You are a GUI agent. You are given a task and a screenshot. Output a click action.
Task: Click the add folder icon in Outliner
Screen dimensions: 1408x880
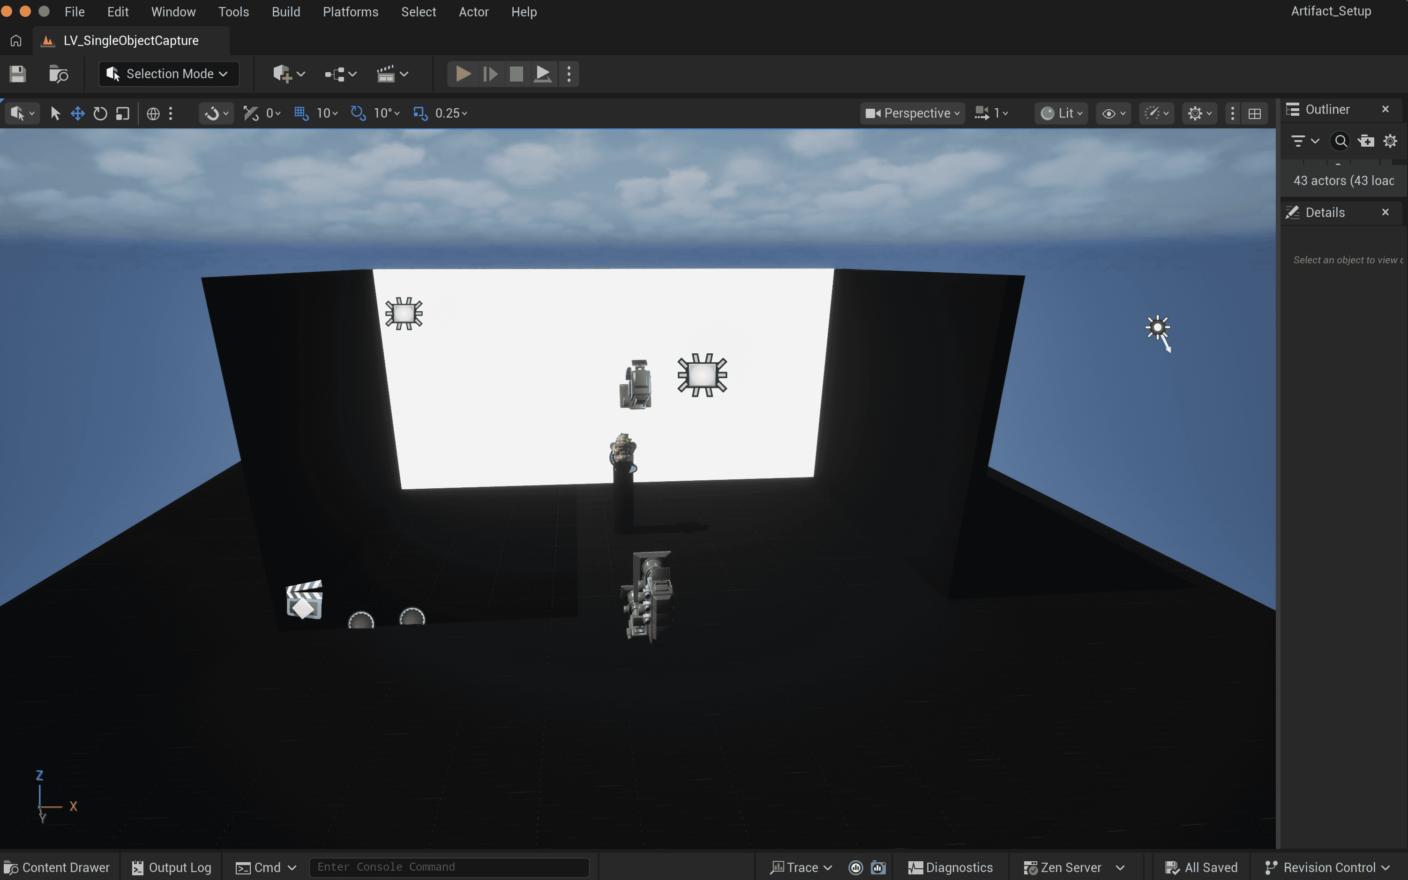pos(1365,141)
